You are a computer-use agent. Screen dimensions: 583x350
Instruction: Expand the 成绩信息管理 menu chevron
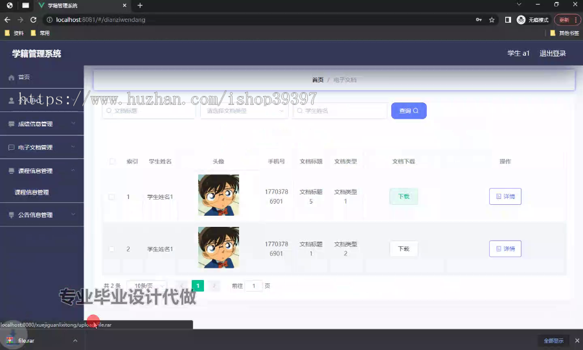(73, 124)
